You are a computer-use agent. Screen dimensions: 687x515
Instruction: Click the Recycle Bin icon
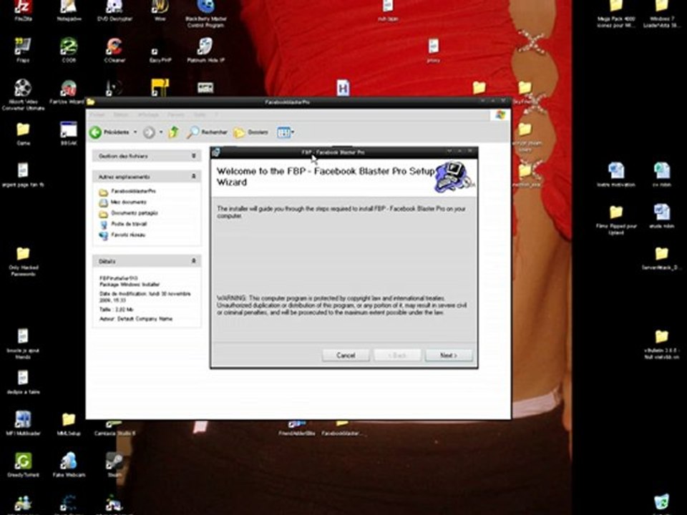click(661, 503)
